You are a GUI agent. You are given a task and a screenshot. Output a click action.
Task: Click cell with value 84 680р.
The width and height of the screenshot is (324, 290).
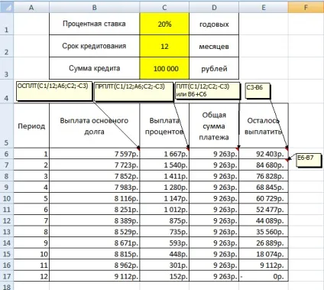pyautogui.click(x=264, y=165)
